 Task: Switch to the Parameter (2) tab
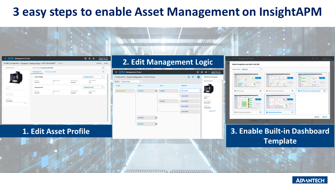37,72
